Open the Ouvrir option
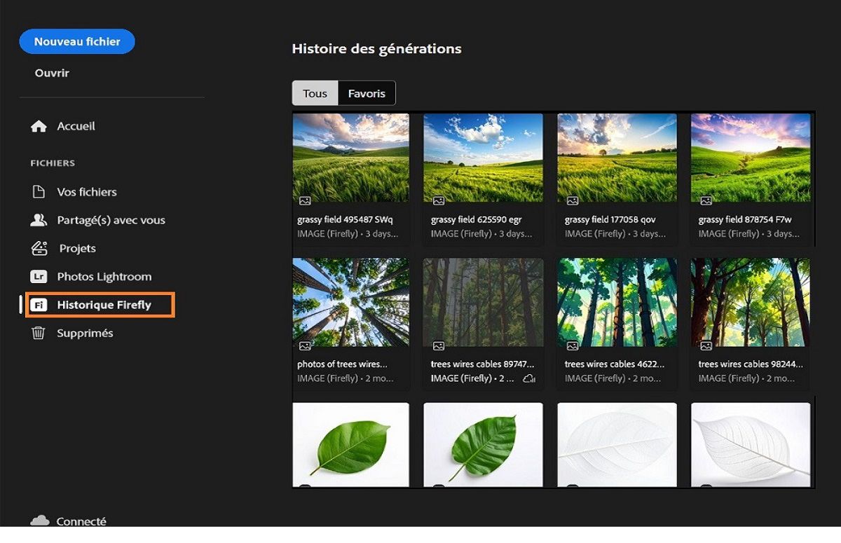The width and height of the screenshot is (841, 543). tap(52, 73)
